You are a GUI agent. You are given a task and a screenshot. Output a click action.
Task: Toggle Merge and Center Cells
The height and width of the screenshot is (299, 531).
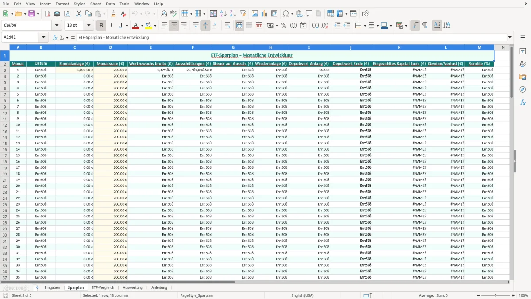coord(239,26)
